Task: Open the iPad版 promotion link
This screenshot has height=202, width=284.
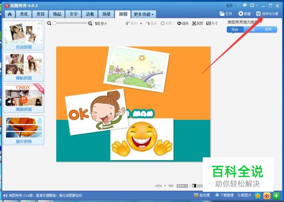Action: 46,195
